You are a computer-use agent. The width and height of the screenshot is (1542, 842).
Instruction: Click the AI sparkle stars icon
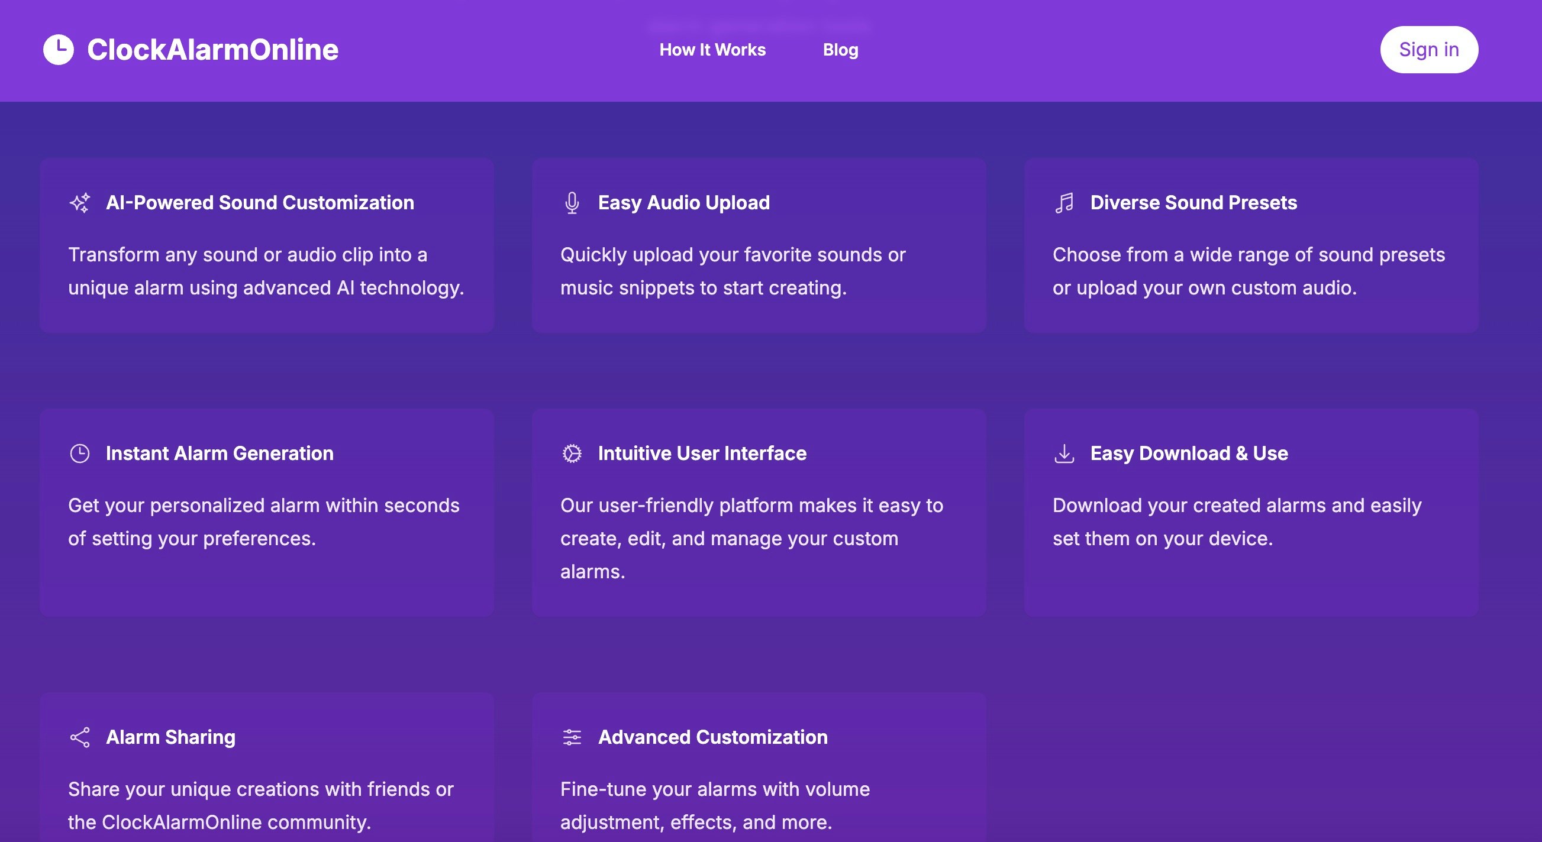tap(80, 203)
